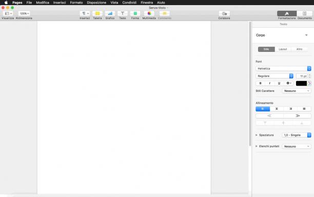Screen dimensions: 314x197
Task: Open the Visualizza view options
Action: [x=8, y=13]
